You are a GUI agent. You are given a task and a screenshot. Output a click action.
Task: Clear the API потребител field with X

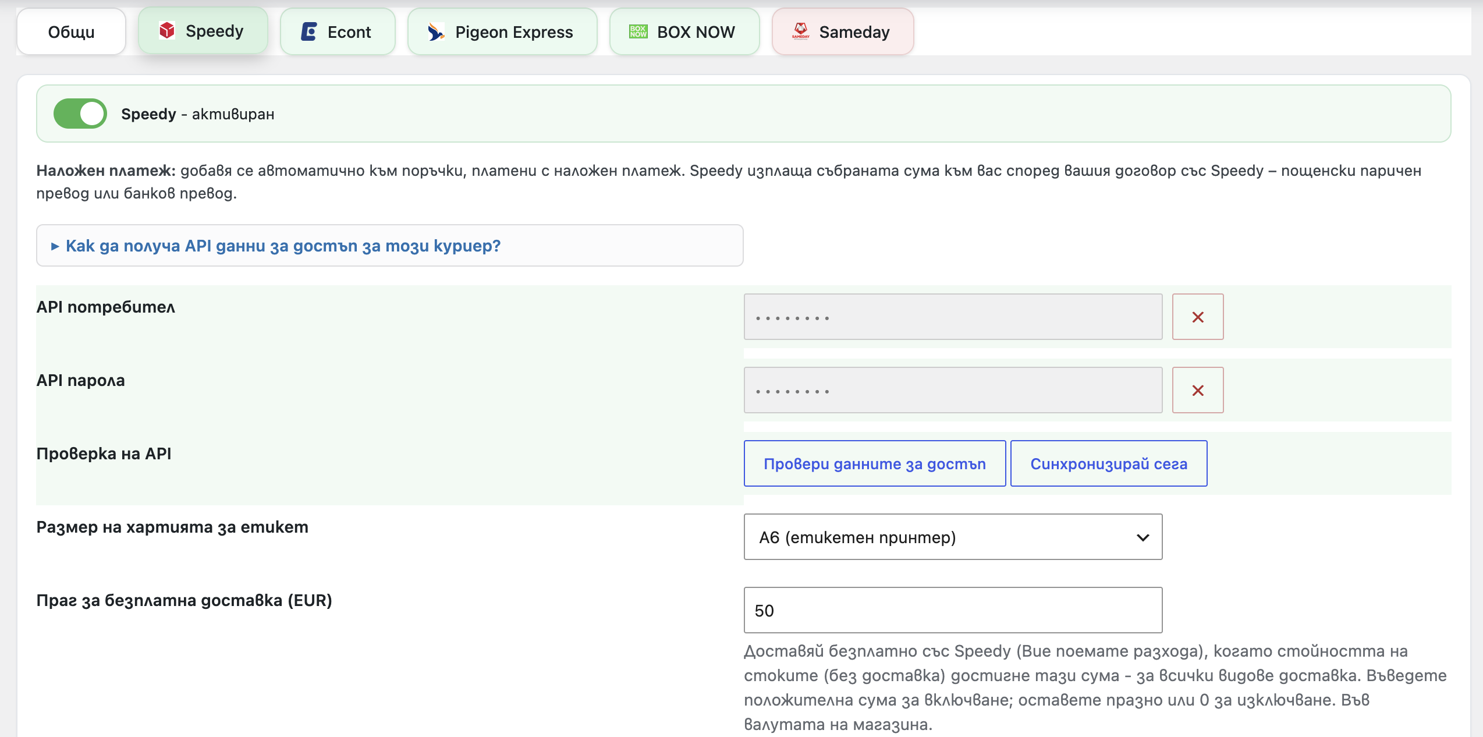1198,317
